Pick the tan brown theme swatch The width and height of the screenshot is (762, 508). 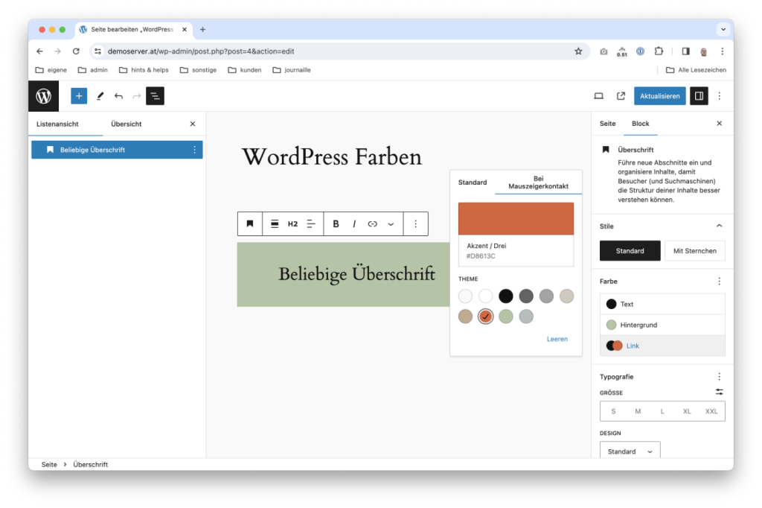(465, 317)
